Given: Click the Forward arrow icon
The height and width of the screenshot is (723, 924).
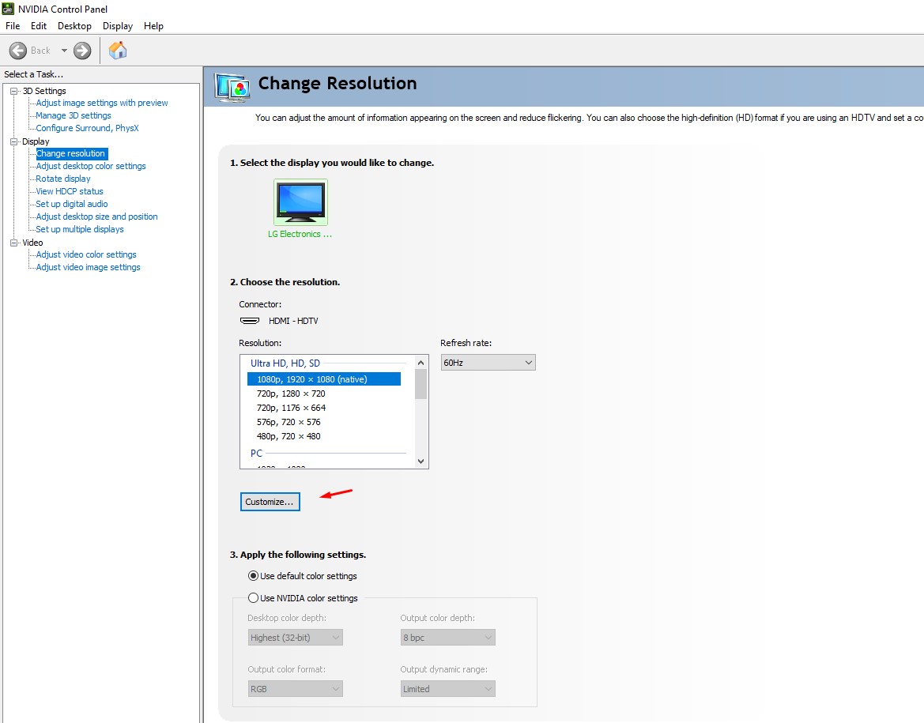Looking at the screenshot, I should 82,51.
